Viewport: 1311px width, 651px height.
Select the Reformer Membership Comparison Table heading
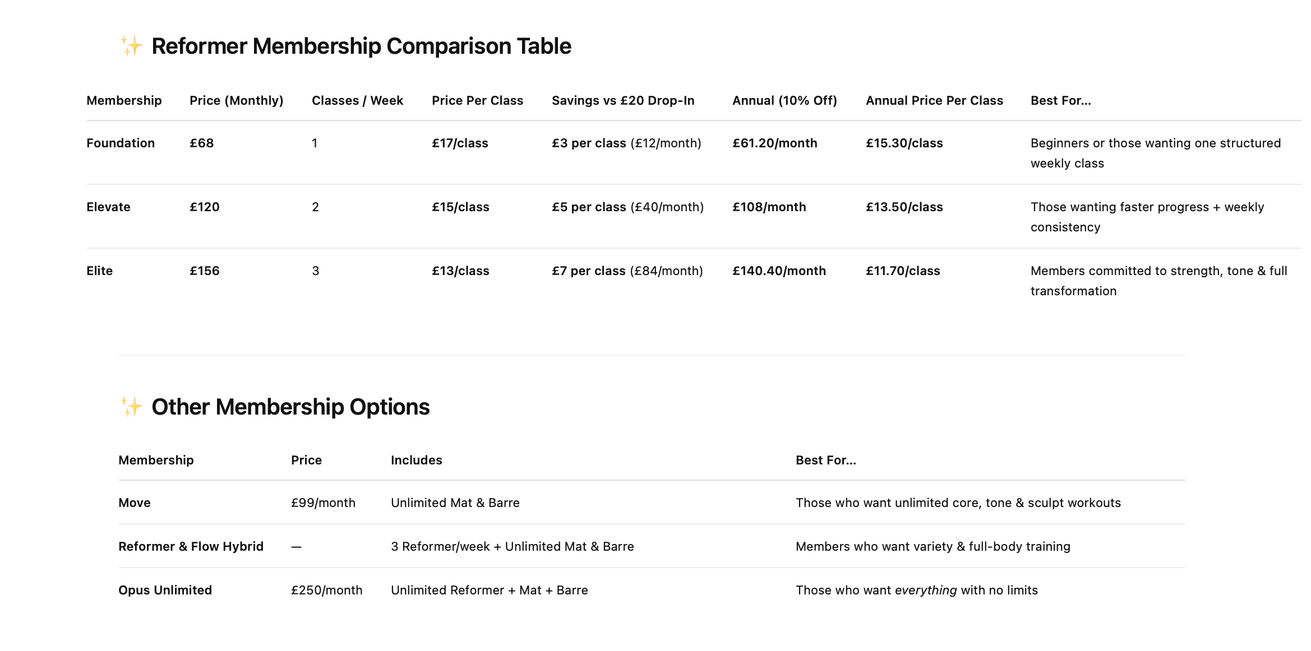click(361, 46)
